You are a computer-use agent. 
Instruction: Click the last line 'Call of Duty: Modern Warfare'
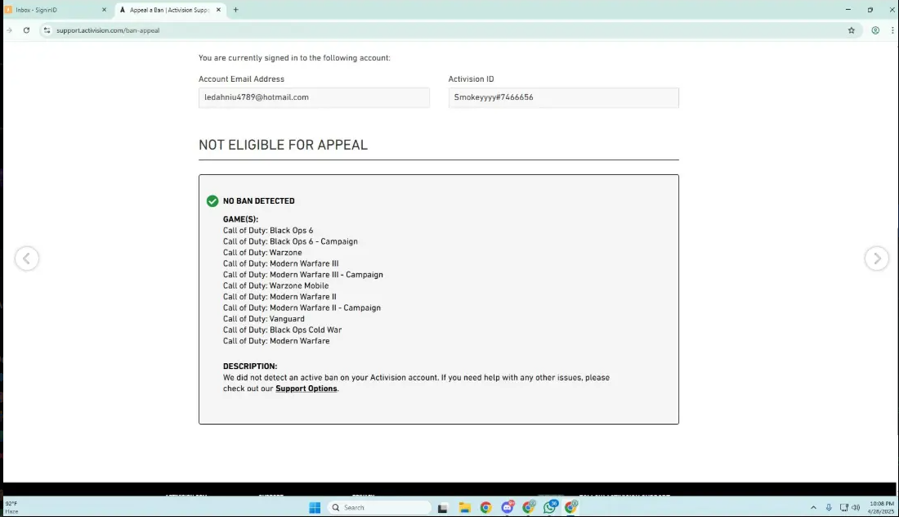click(276, 341)
